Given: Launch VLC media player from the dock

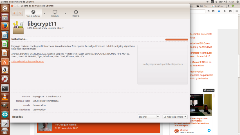Looking at the screenshot, I should [5, 97].
